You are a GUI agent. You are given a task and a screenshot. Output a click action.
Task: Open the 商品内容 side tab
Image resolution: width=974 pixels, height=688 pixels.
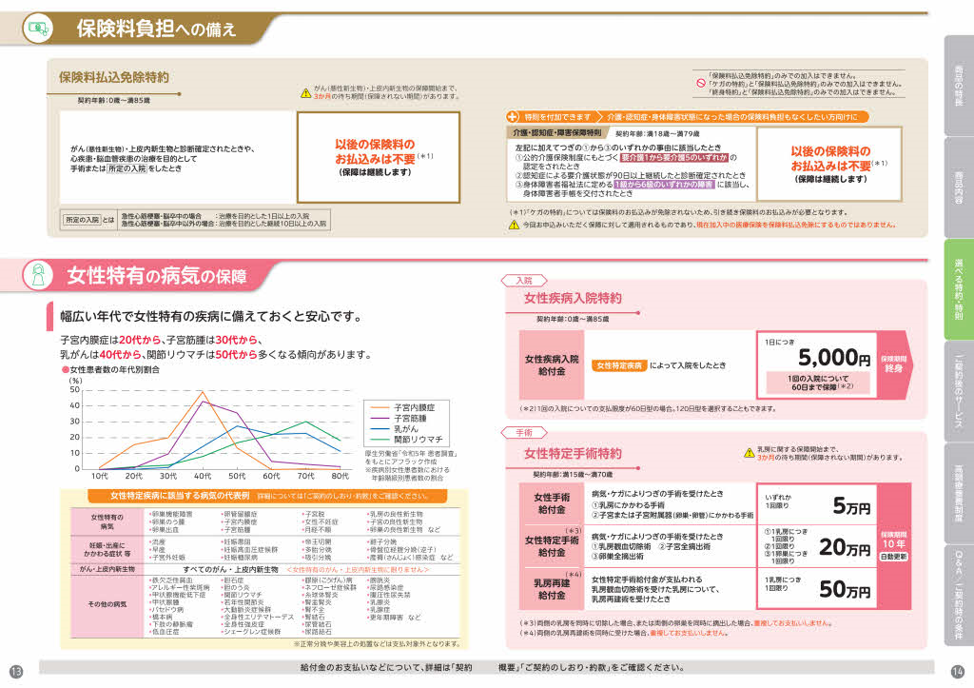pyautogui.click(x=958, y=185)
